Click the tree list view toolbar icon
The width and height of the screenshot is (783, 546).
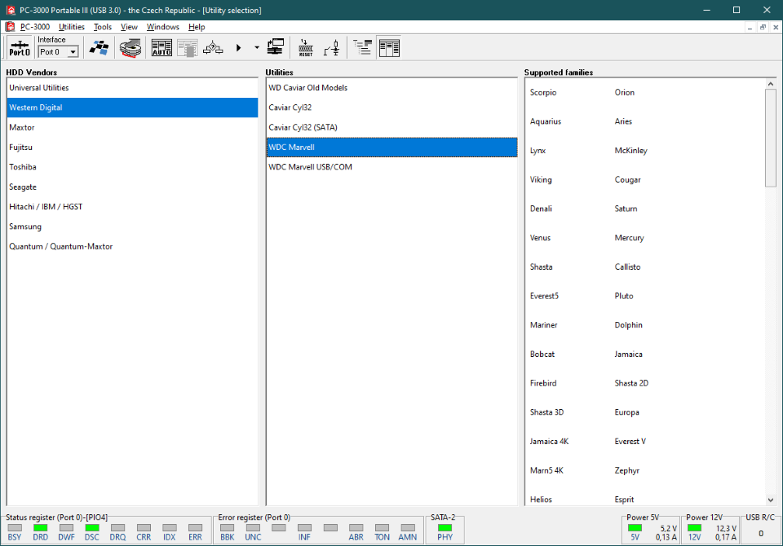pyautogui.click(x=362, y=48)
